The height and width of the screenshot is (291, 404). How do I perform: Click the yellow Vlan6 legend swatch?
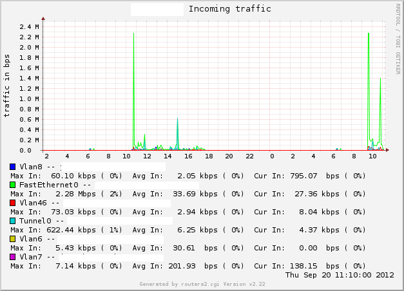point(13,239)
